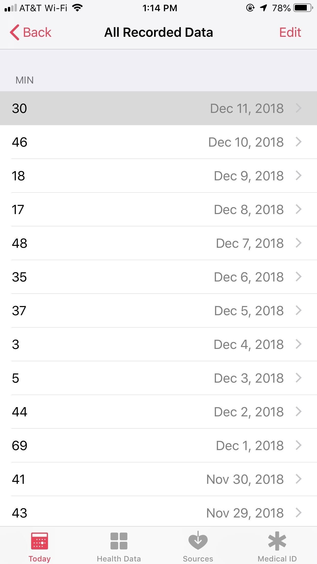Open the Health Data grid icon

click(x=119, y=541)
